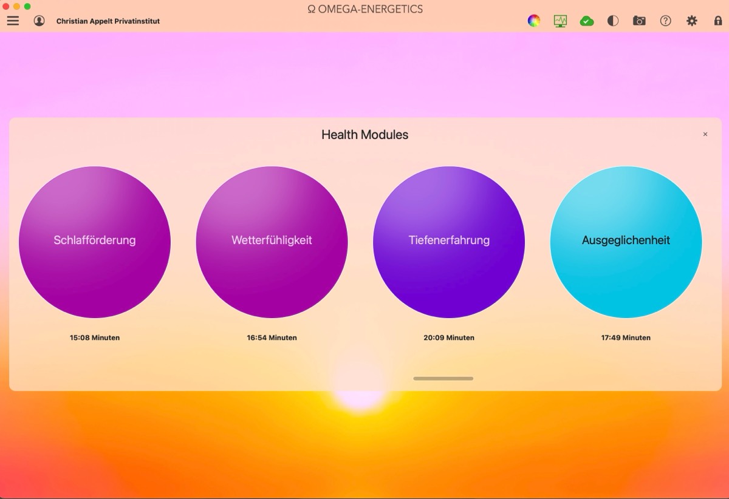The image size is (729, 499).
Task: Click the green cloud sync icon
Action: pos(586,21)
